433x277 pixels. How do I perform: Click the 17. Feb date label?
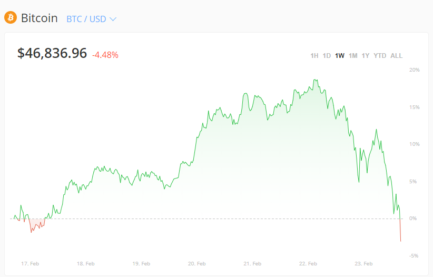click(30, 263)
